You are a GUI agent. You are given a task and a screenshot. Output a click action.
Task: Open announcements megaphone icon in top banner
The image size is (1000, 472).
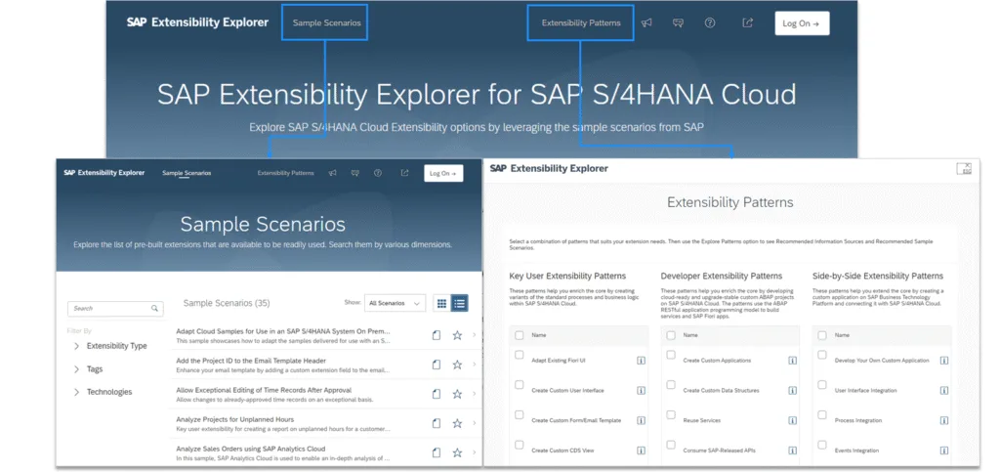646,22
